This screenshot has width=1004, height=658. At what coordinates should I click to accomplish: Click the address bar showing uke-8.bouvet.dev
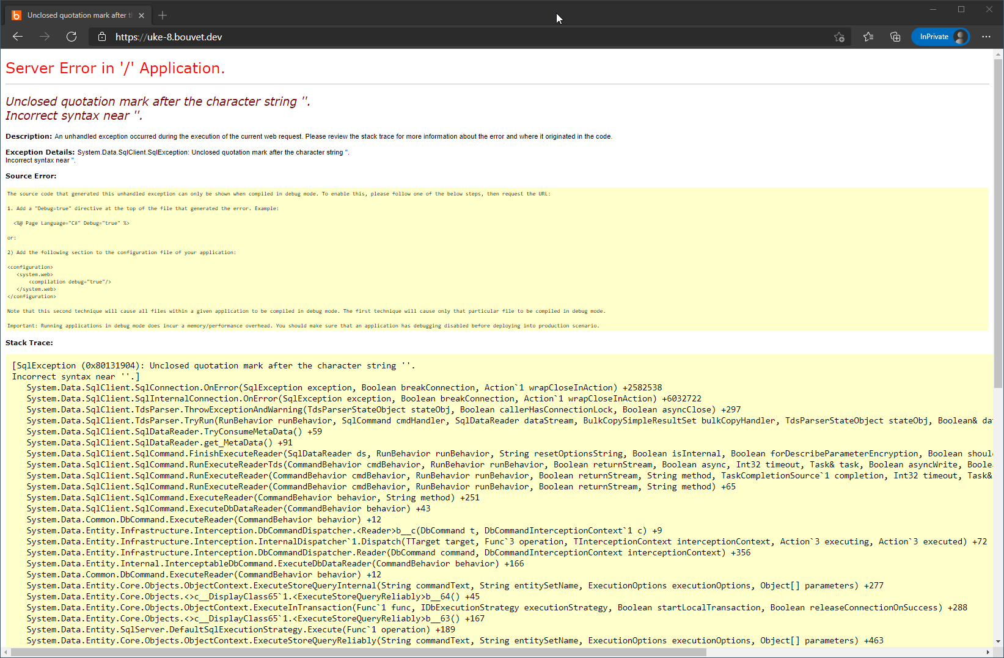(428, 37)
